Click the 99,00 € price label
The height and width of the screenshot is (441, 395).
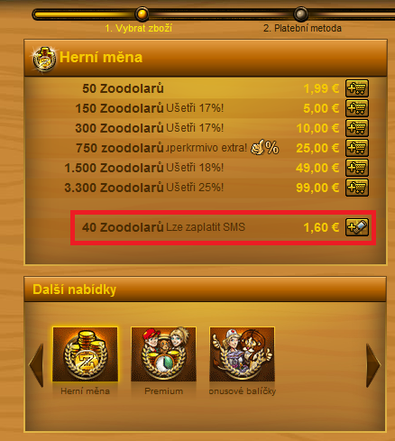317,188
